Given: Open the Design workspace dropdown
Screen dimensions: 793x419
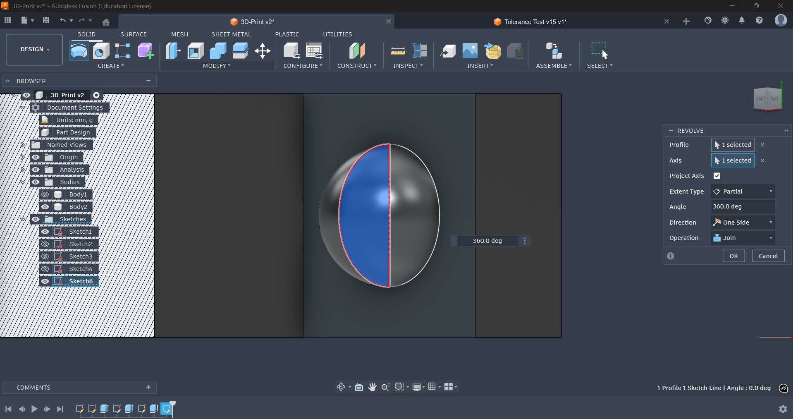Looking at the screenshot, I should (34, 50).
